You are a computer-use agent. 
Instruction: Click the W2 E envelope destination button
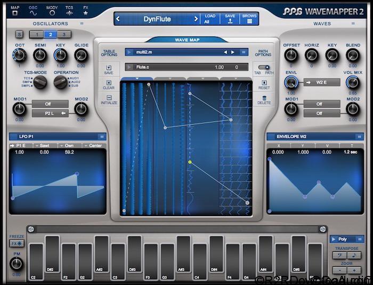(322, 82)
